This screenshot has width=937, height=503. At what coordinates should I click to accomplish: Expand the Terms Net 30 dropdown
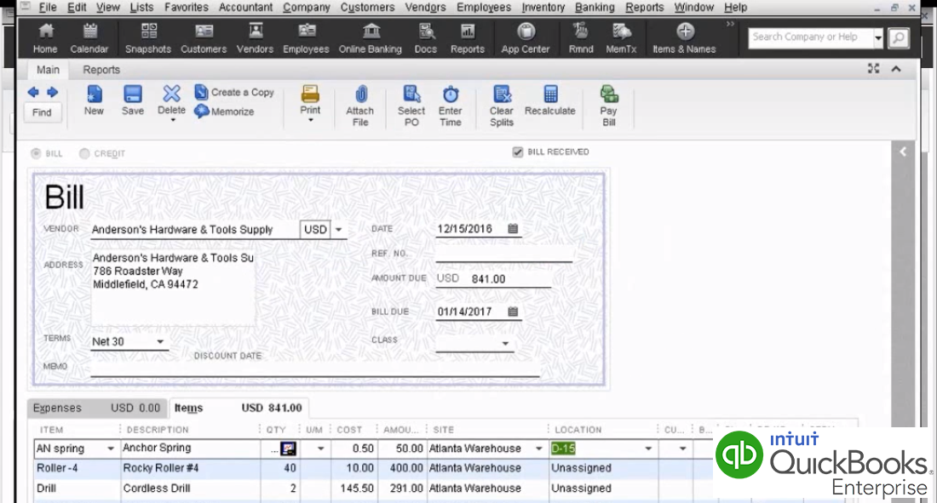pos(159,342)
